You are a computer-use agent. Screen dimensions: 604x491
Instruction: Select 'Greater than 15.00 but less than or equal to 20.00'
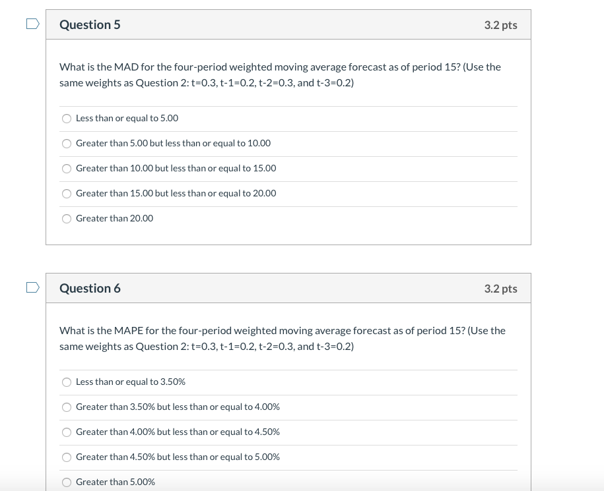click(67, 194)
